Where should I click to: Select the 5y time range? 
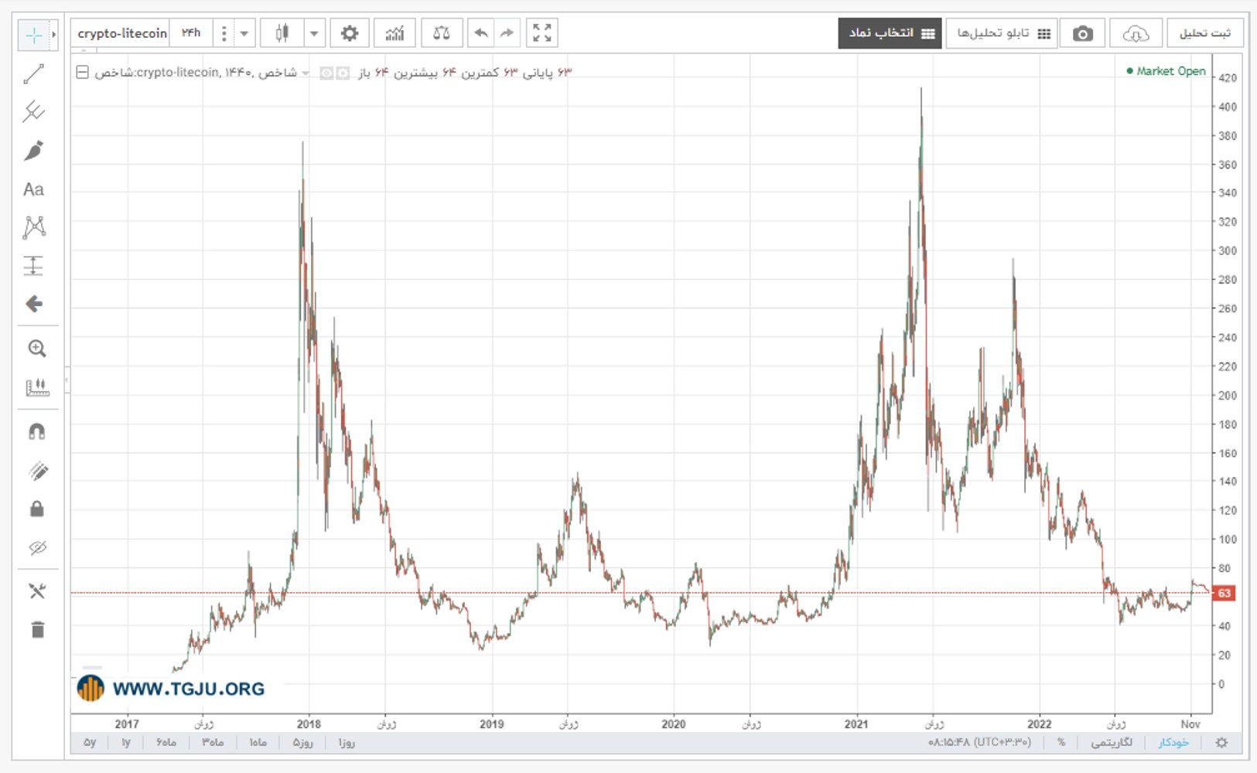click(90, 743)
